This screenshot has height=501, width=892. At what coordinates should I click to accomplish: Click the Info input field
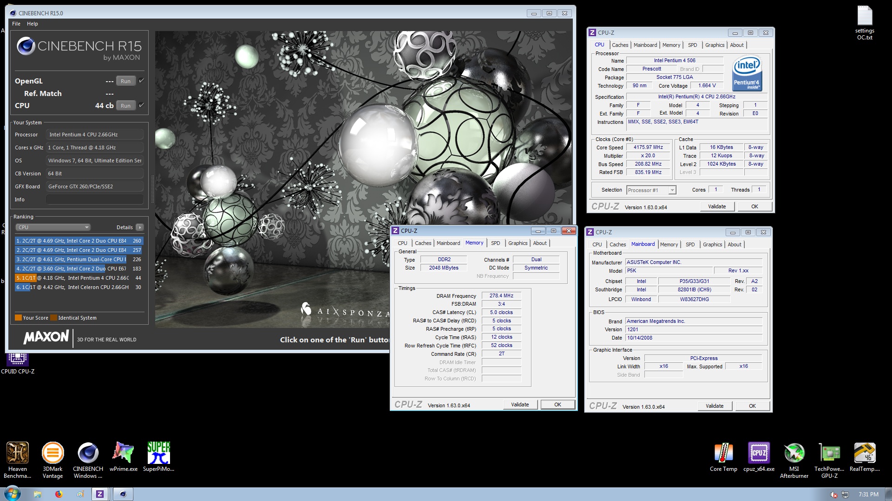95,199
